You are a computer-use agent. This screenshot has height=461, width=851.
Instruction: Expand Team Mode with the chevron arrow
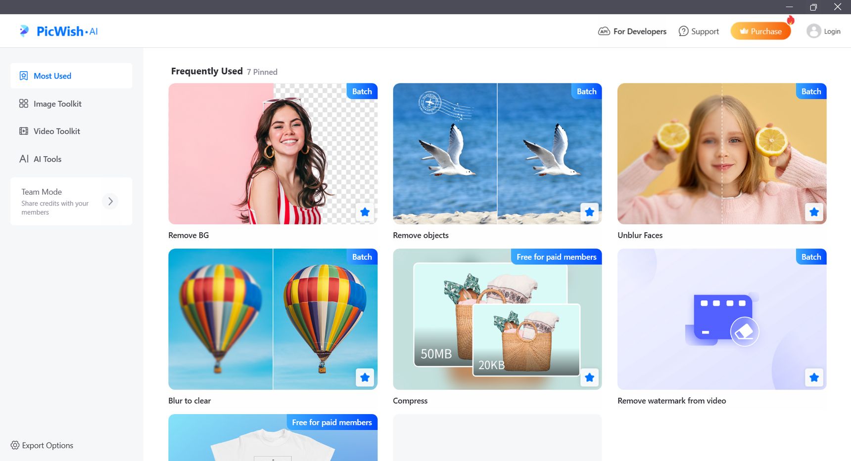[x=110, y=201]
